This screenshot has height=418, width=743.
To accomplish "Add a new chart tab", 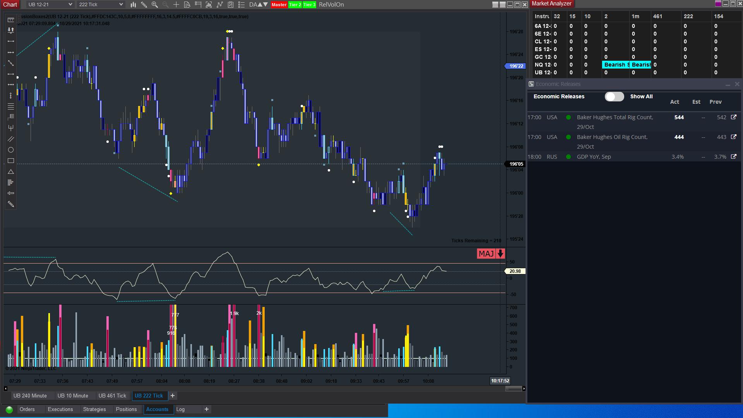I will pyautogui.click(x=173, y=396).
